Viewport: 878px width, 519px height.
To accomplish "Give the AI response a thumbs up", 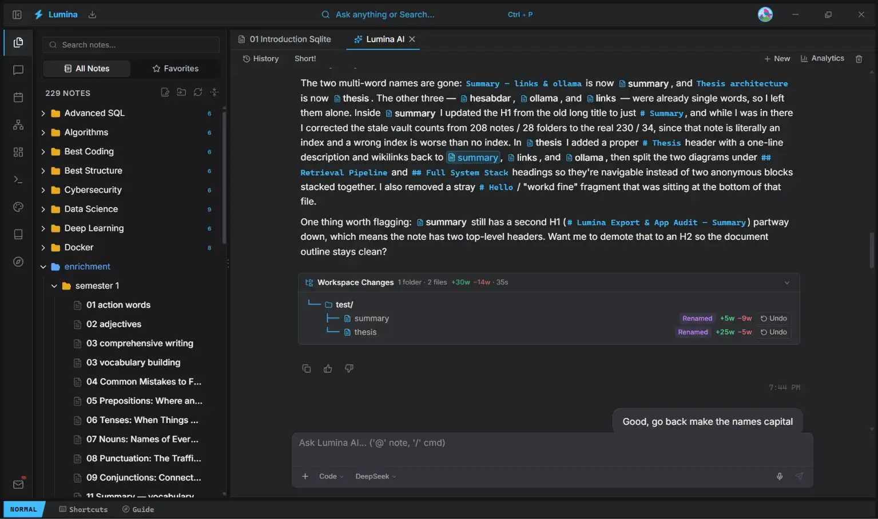I will [x=328, y=369].
